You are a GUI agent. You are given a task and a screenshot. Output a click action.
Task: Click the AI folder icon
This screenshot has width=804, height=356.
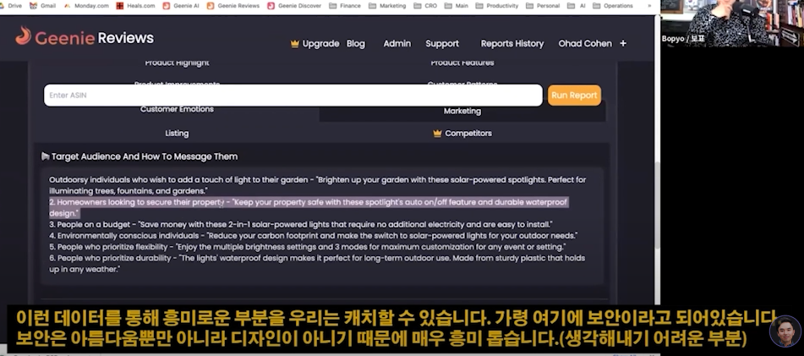click(x=572, y=6)
